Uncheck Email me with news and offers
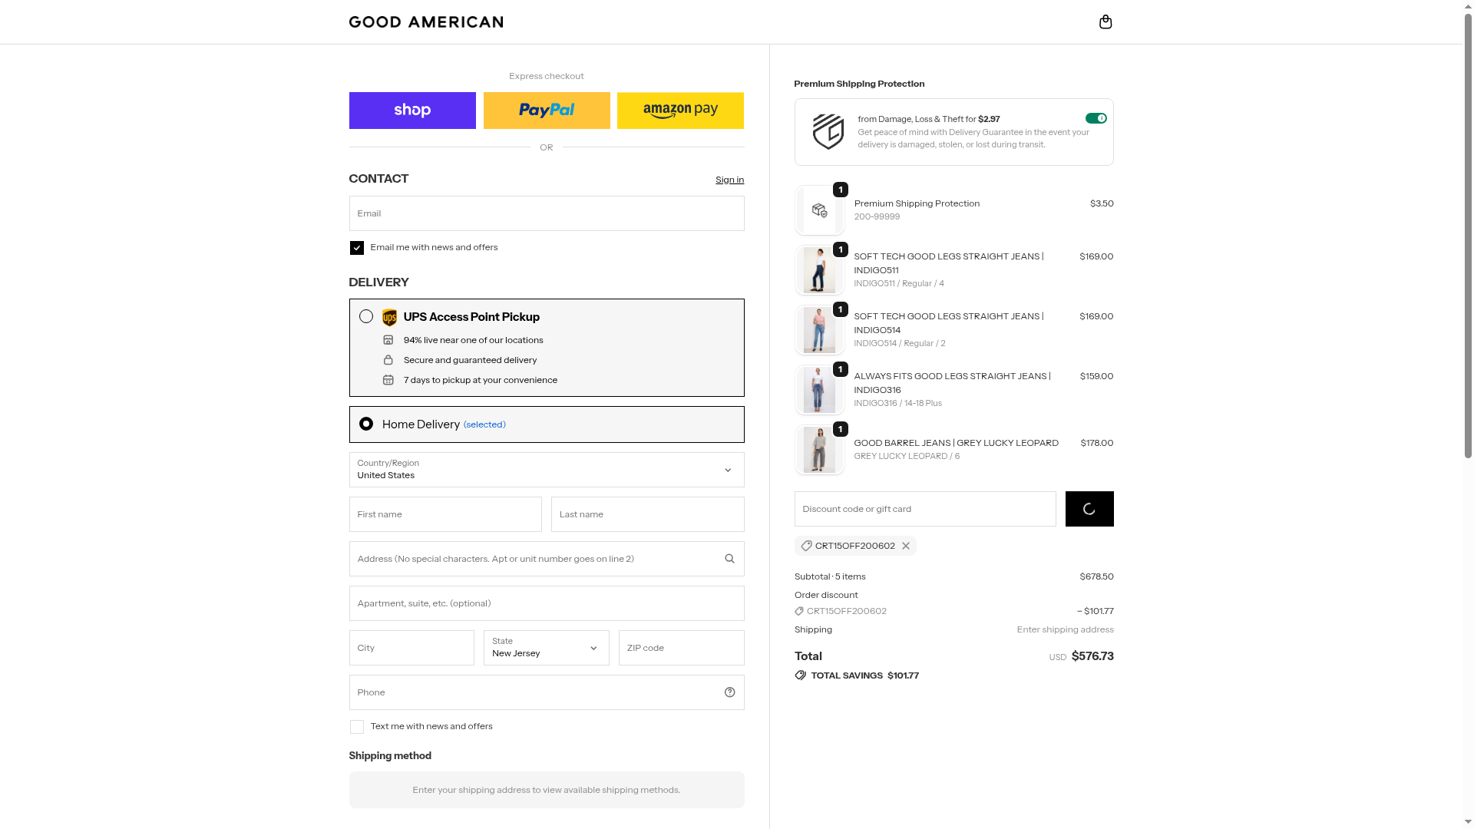The width and height of the screenshot is (1474, 829). point(357,248)
